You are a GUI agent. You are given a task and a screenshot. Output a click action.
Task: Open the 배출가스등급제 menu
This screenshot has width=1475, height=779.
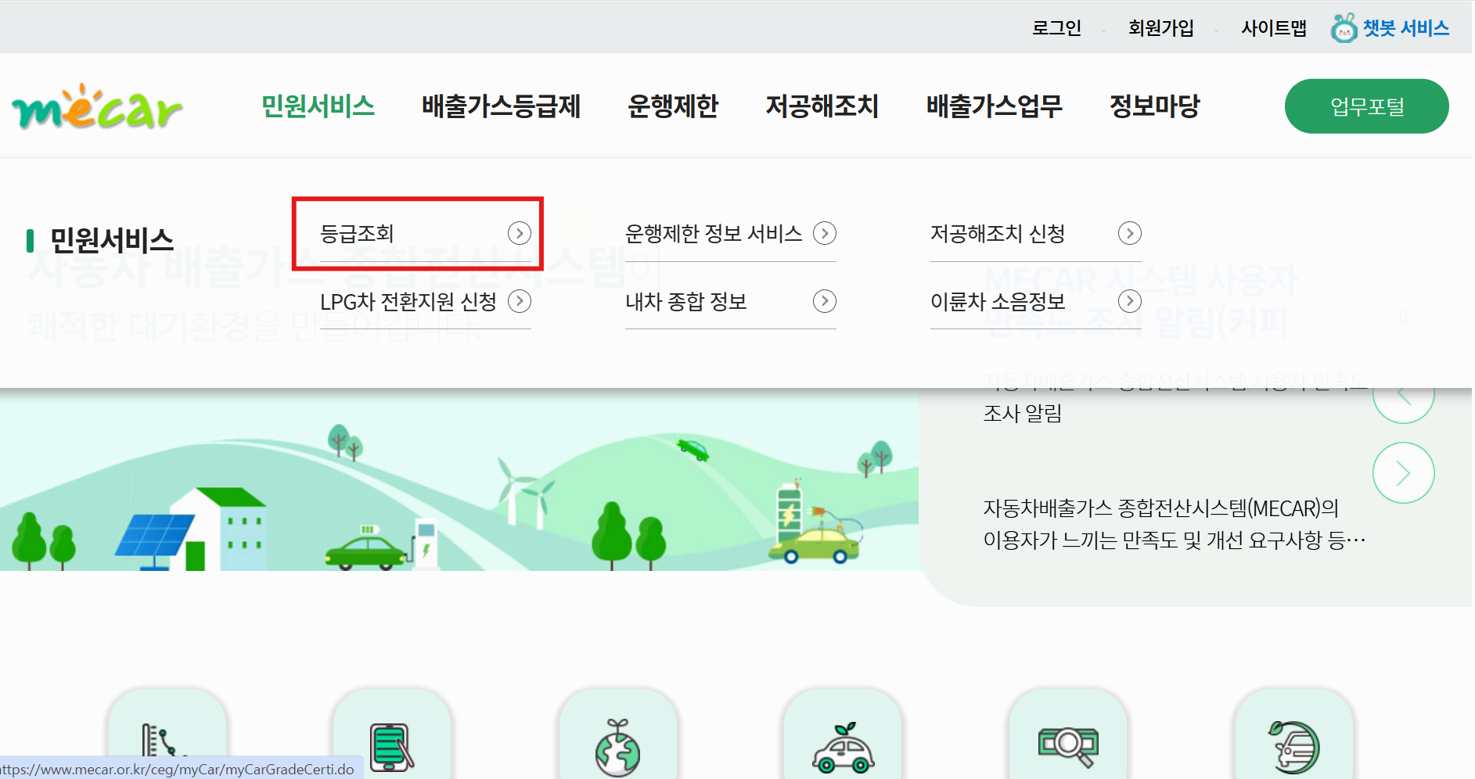pos(501,107)
